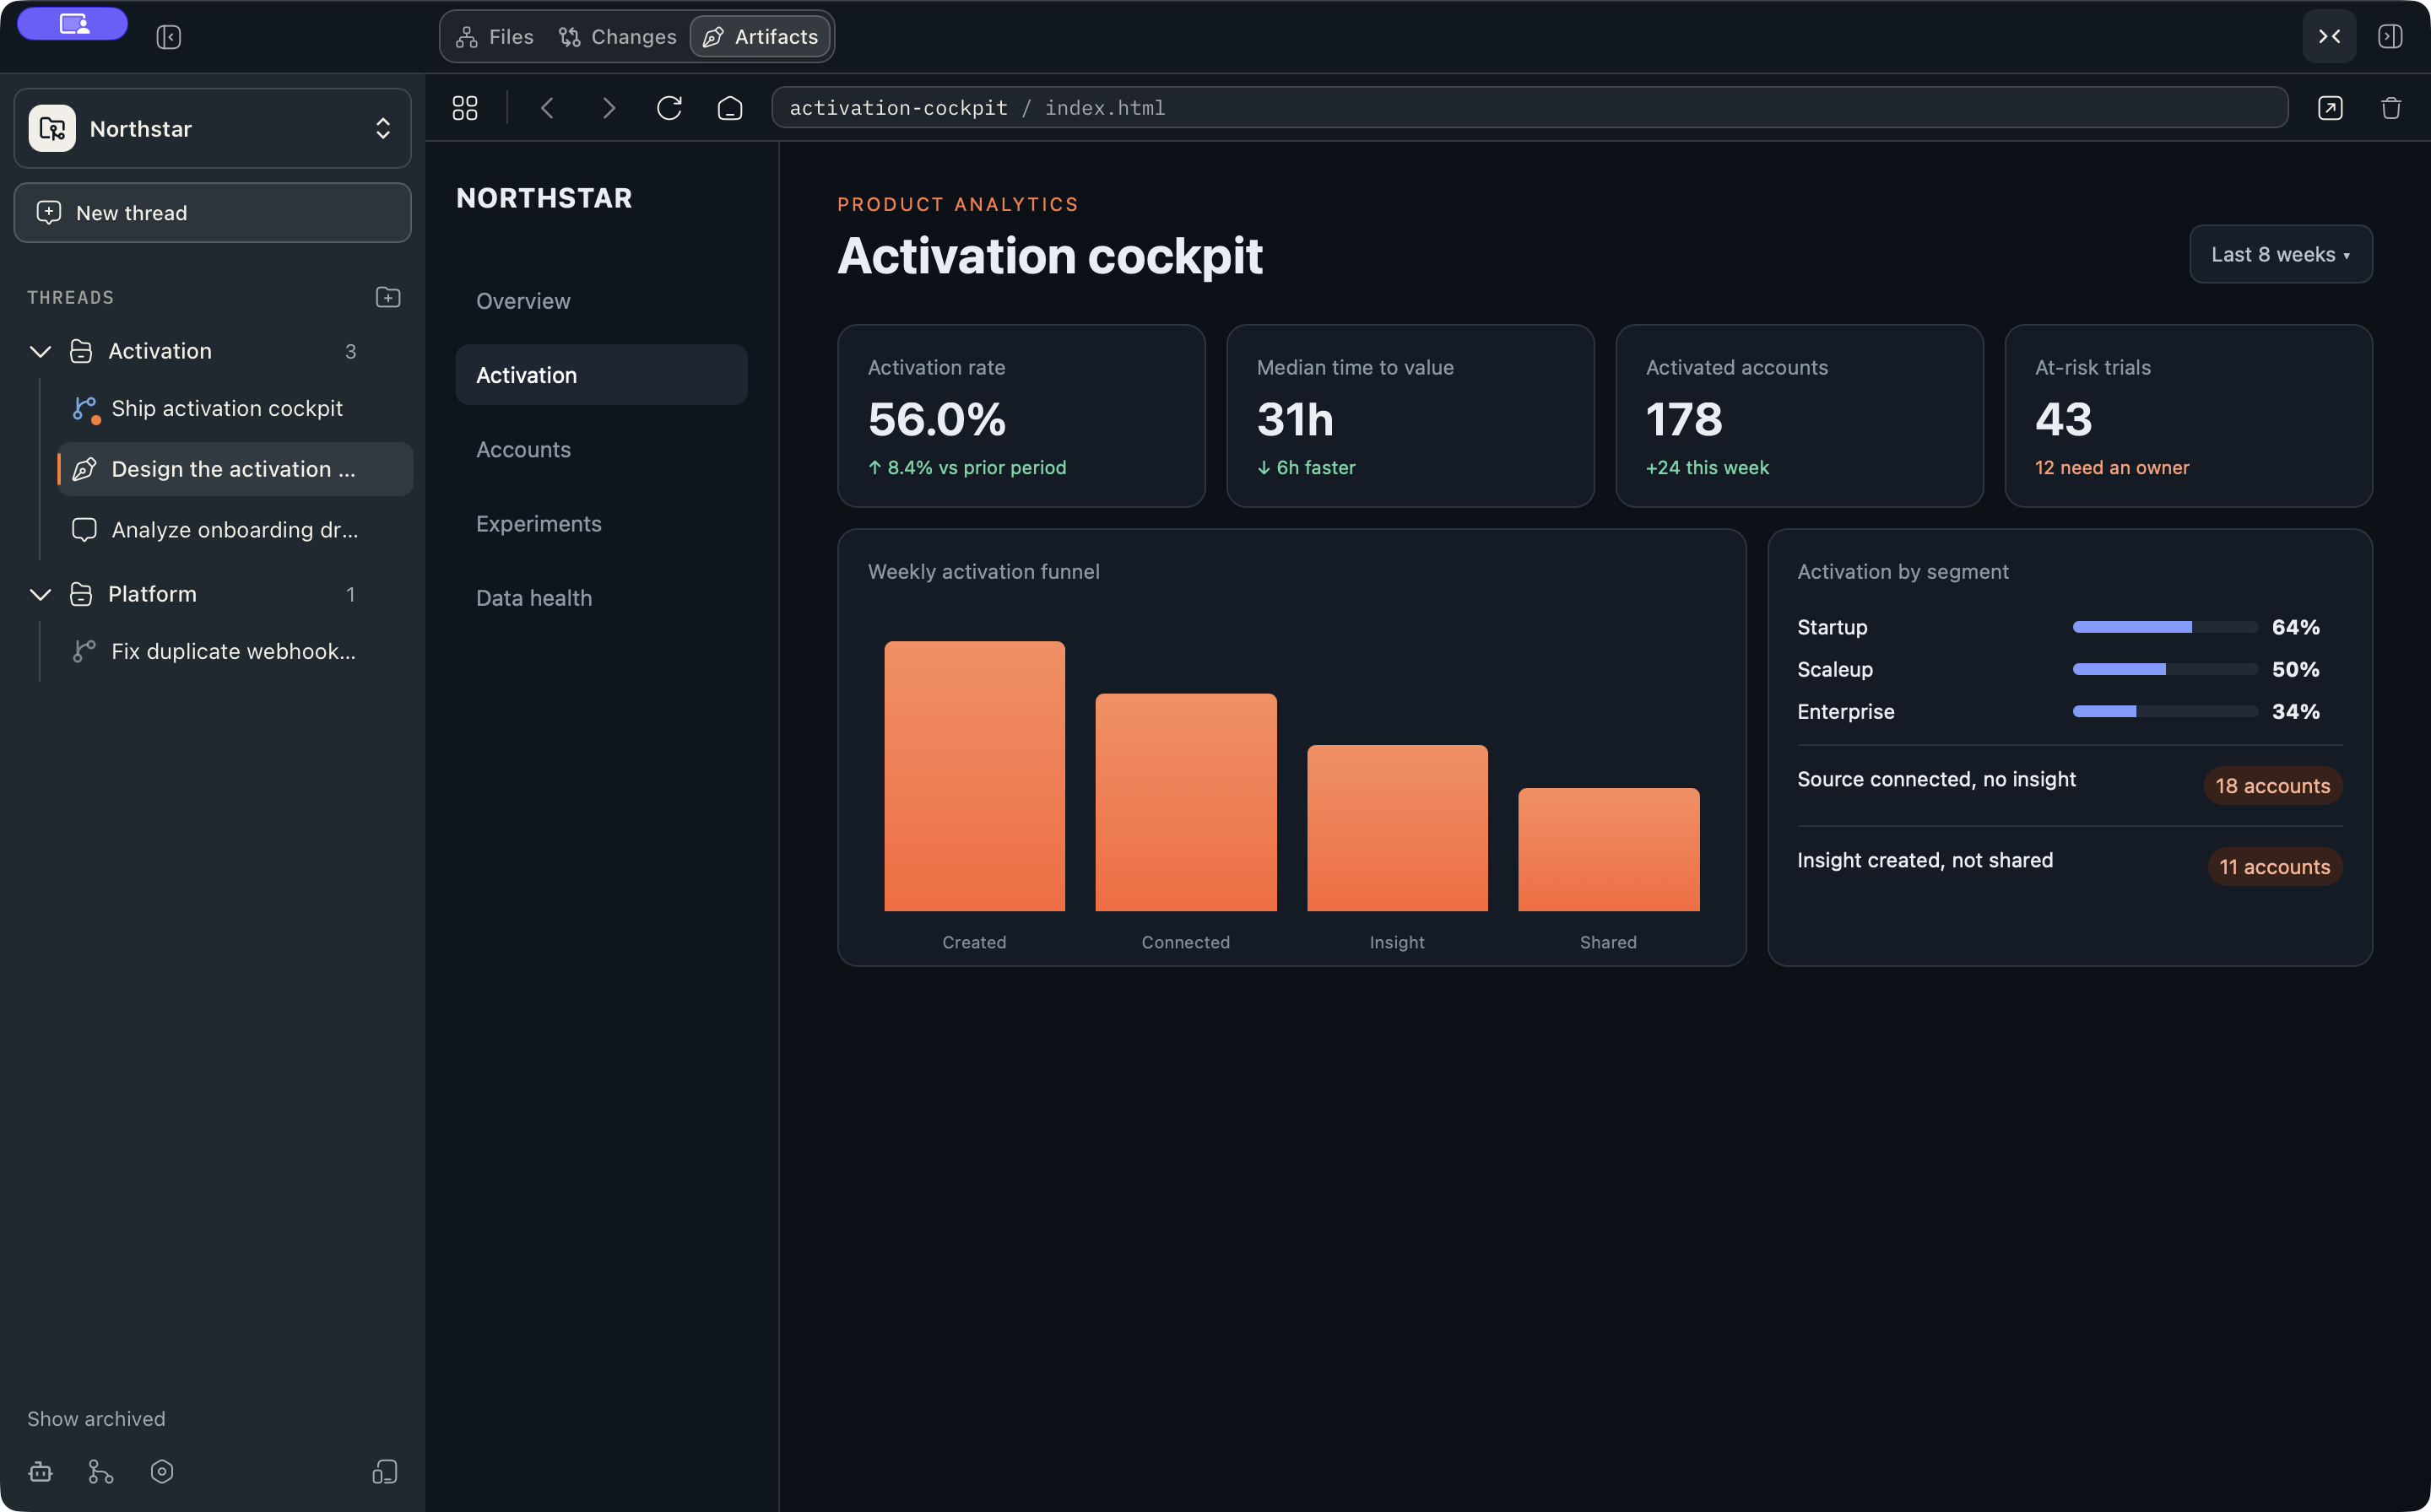Open the Last 8 weeks dropdown
Image resolution: width=2431 pixels, height=1512 pixels.
click(2281, 254)
